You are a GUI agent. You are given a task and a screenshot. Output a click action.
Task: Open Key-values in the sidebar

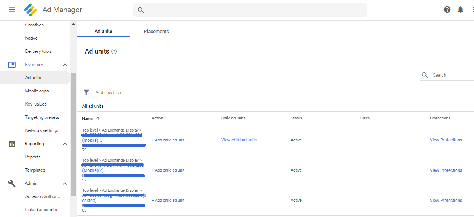[36, 104]
